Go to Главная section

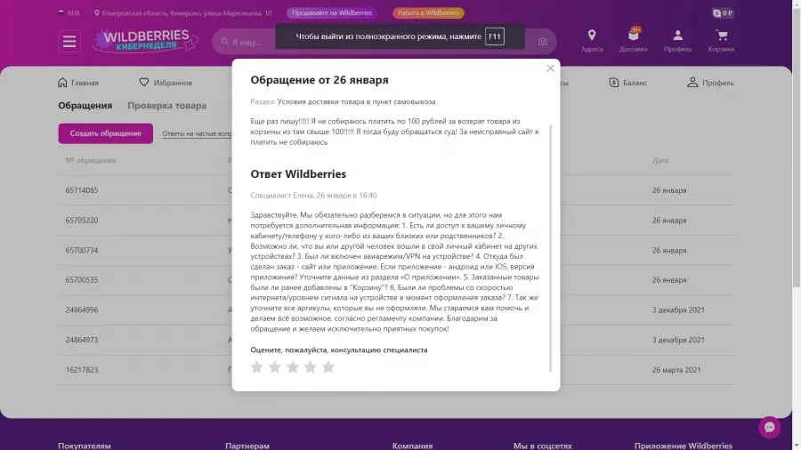[78, 83]
